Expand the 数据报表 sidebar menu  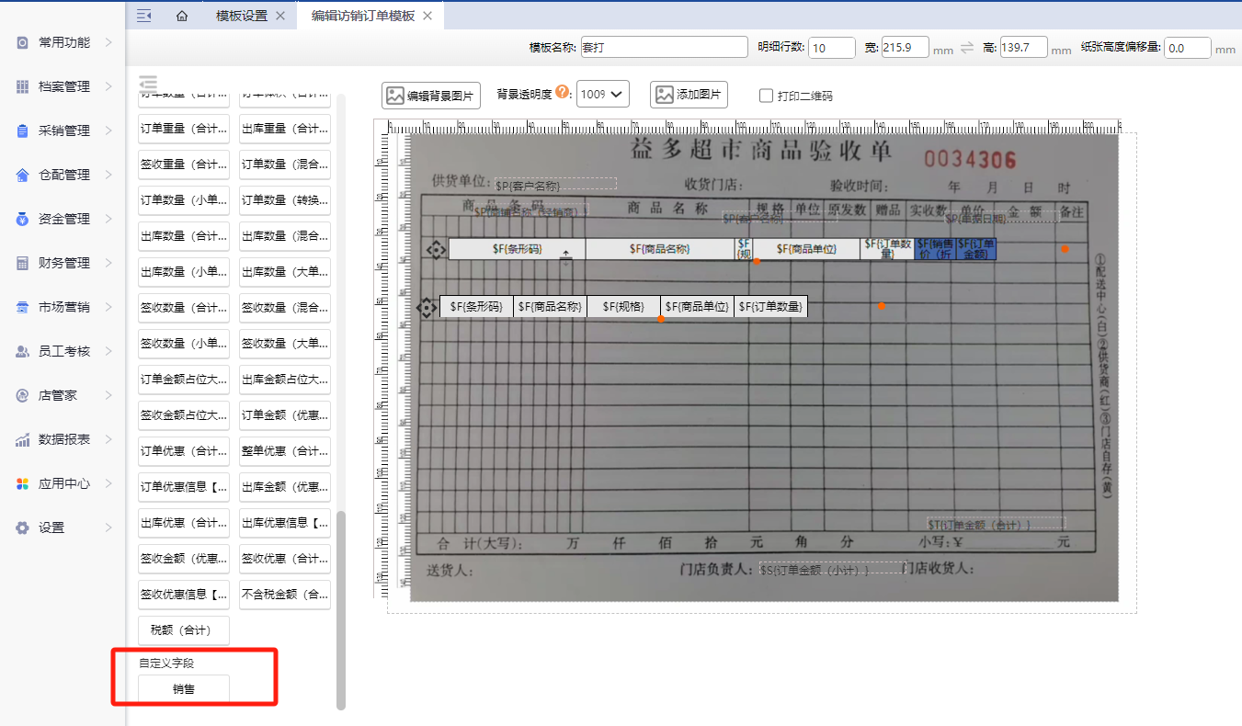point(64,439)
